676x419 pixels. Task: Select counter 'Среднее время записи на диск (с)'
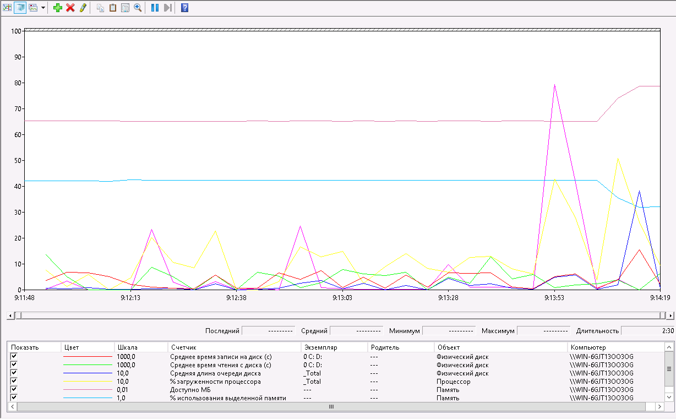click(x=221, y=357)
